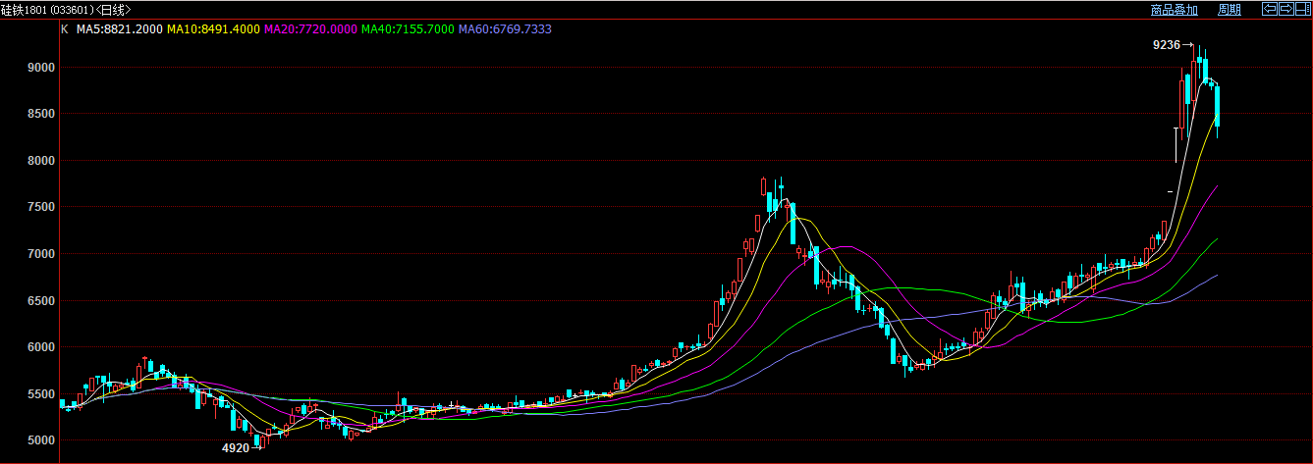Click the left arrow navigation icon
The height and width of the screenshot is (464, 1313).
[1269, 10]
